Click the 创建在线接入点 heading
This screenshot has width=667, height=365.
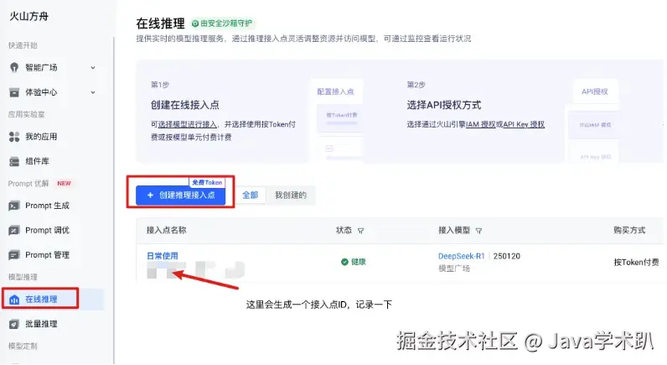click(x=185, y=105)
